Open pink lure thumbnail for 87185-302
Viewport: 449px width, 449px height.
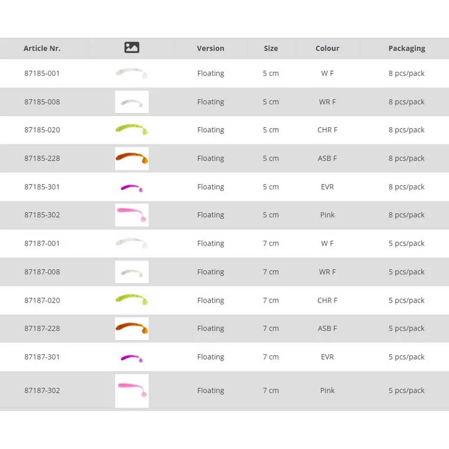(132, 215)
